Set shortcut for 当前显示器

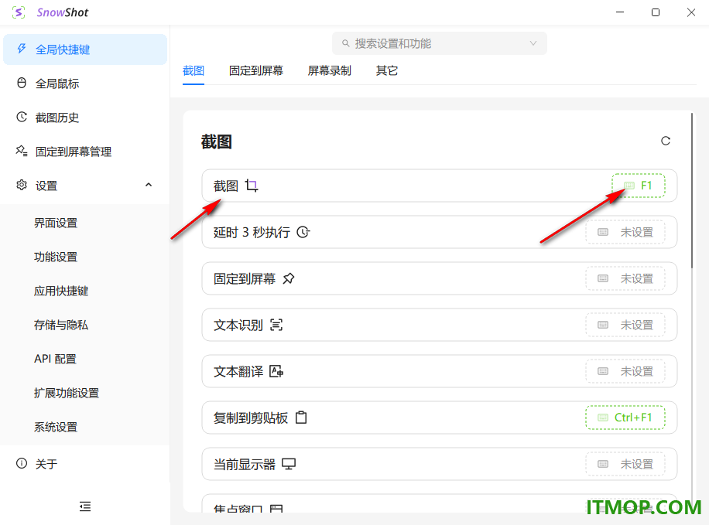click(x=625, y=465)
